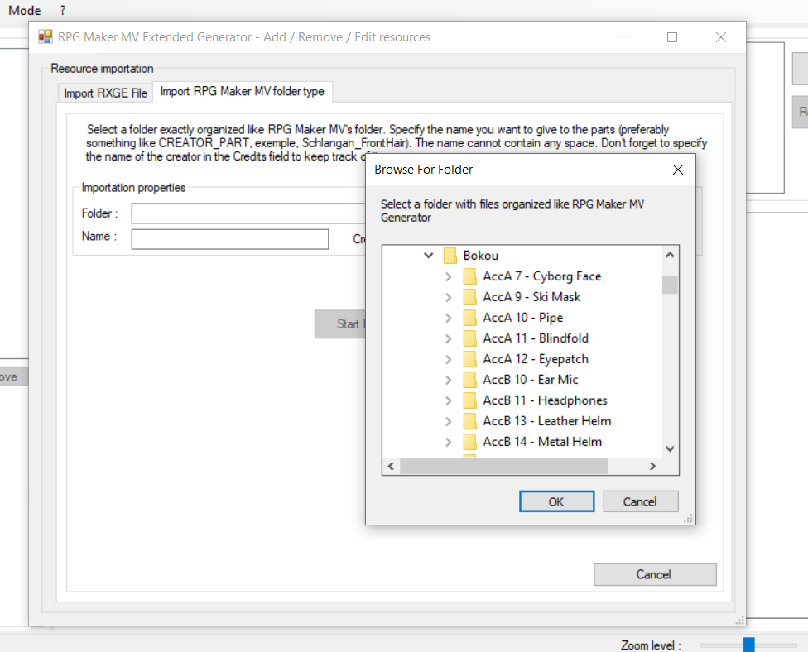Close the Add / Remove / Edit resources window
808x652 pixels.
[x=721, y=37]
